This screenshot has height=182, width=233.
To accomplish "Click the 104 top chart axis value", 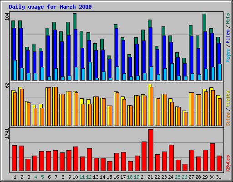I will tap(7, 17).
